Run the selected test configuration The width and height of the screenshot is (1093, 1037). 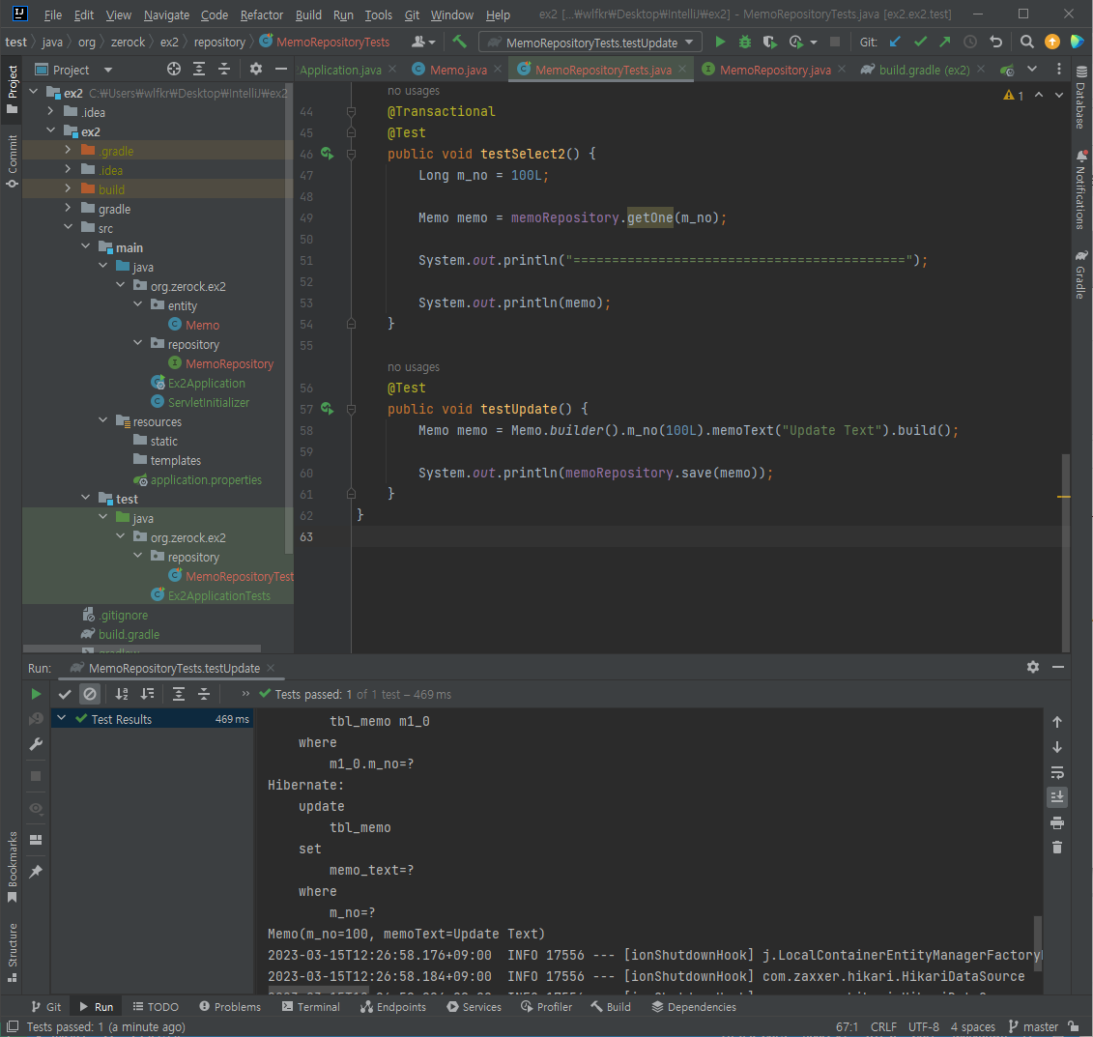point(720,42)
